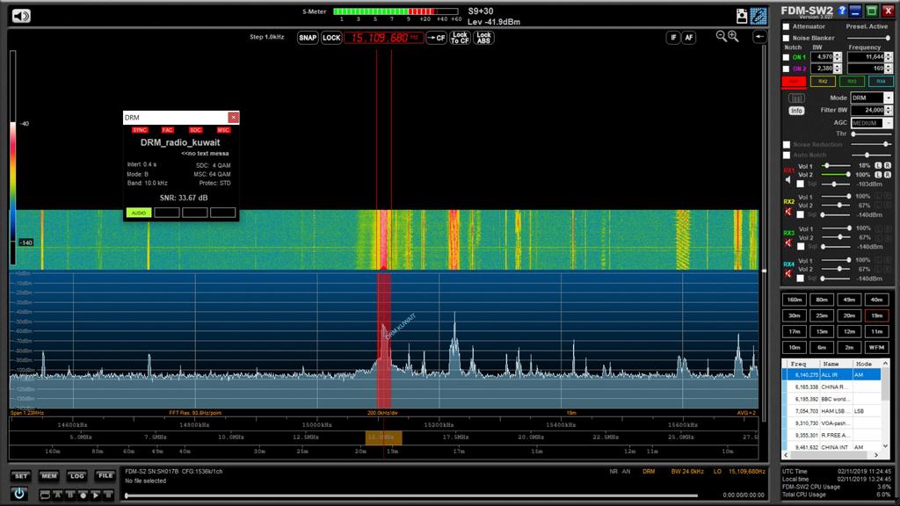Viewport: 900px width, 506px height.
Task: Select the 40m band button
Action: tap(876, 300)
